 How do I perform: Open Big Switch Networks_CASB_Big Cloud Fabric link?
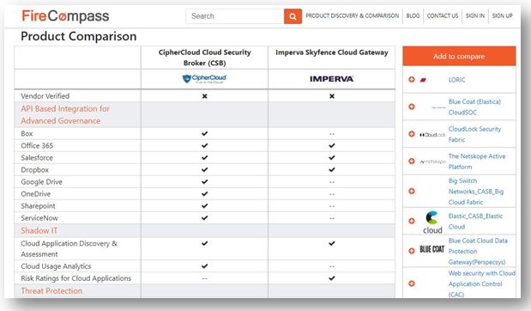[476, 192]
